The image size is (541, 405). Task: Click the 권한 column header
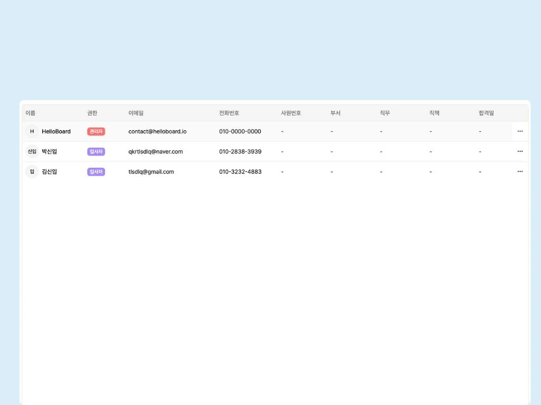click(x=92, y=113)
